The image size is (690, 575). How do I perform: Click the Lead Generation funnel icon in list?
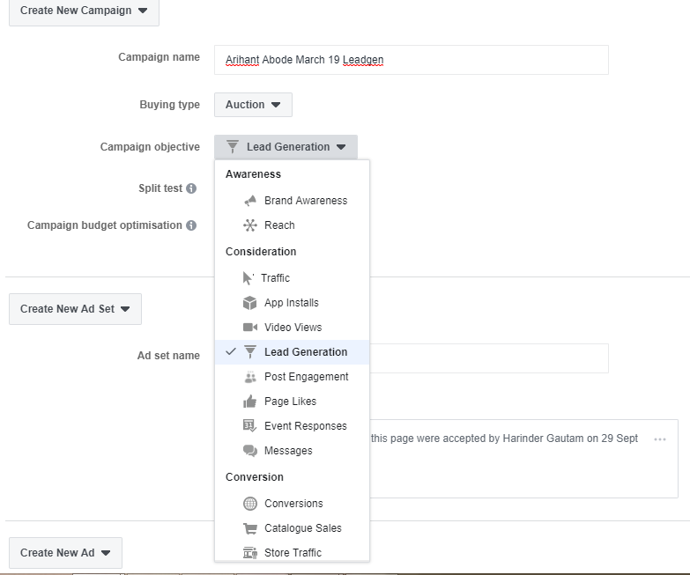[250, 352]
